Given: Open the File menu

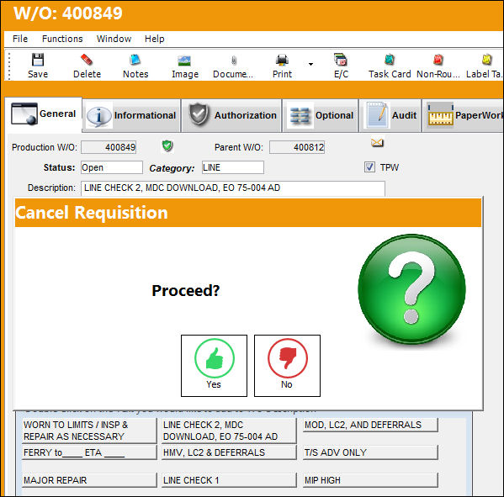Looking at the screenshot, I should [20, 39].
